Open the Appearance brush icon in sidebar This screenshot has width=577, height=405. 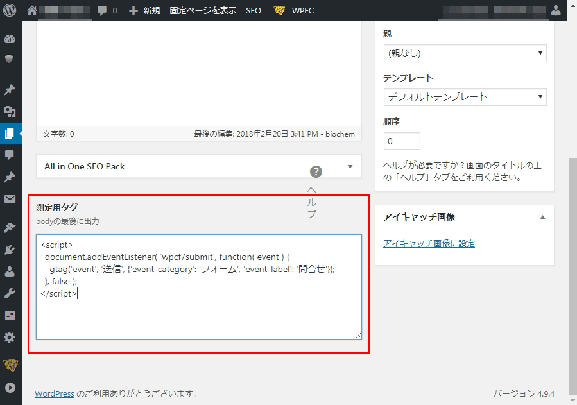click(x=10, y=227)
